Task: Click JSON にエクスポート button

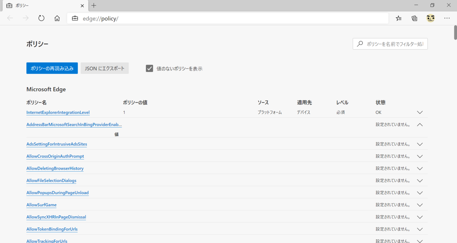Action: 105,68
